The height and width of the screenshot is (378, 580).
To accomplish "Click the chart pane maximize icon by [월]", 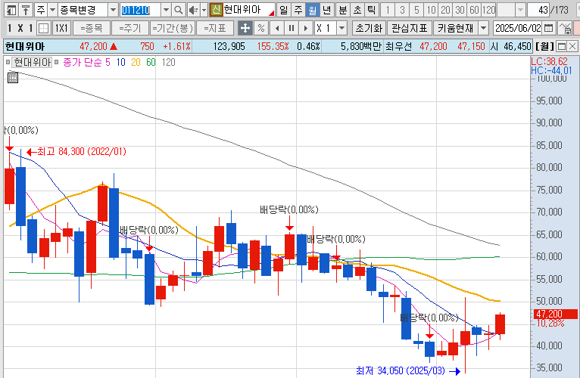I will click(x=562, y=46).
